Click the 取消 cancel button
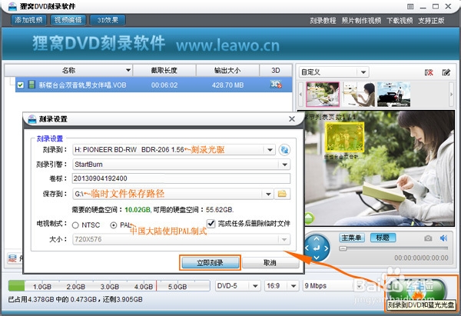This screenshot has height=316, width=461. [x=270, y=263]
